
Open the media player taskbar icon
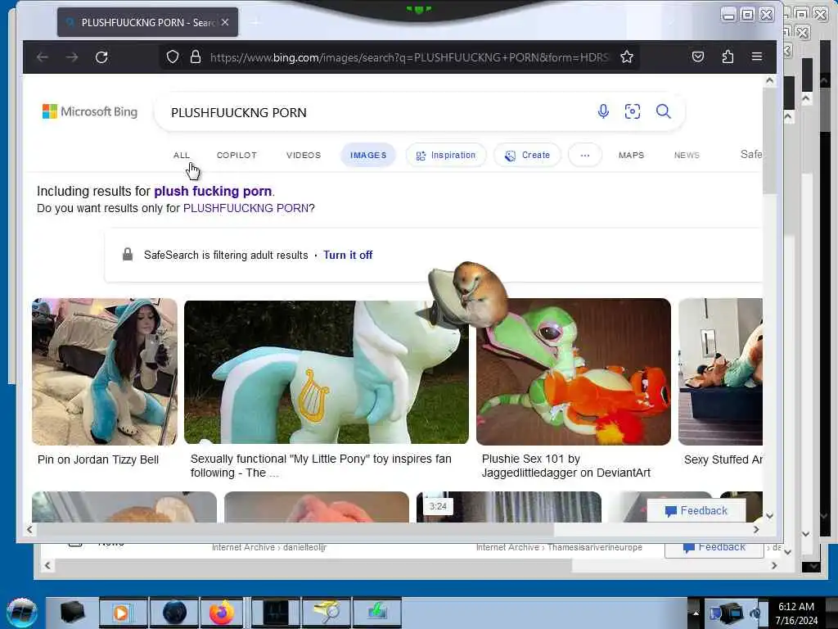pyautogui.click(x=123, y=613)
